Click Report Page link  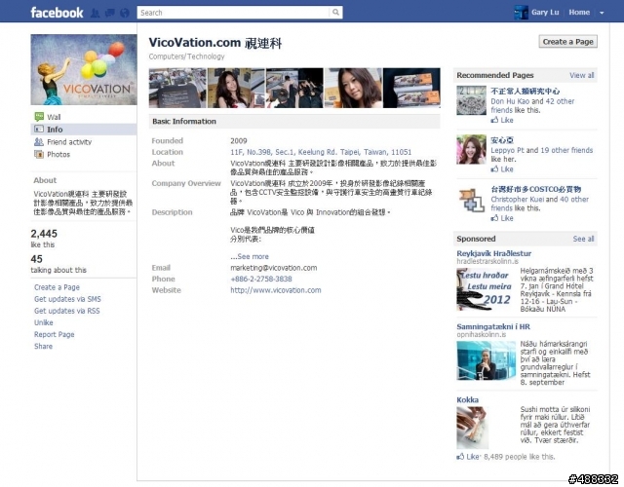point(55,334)
